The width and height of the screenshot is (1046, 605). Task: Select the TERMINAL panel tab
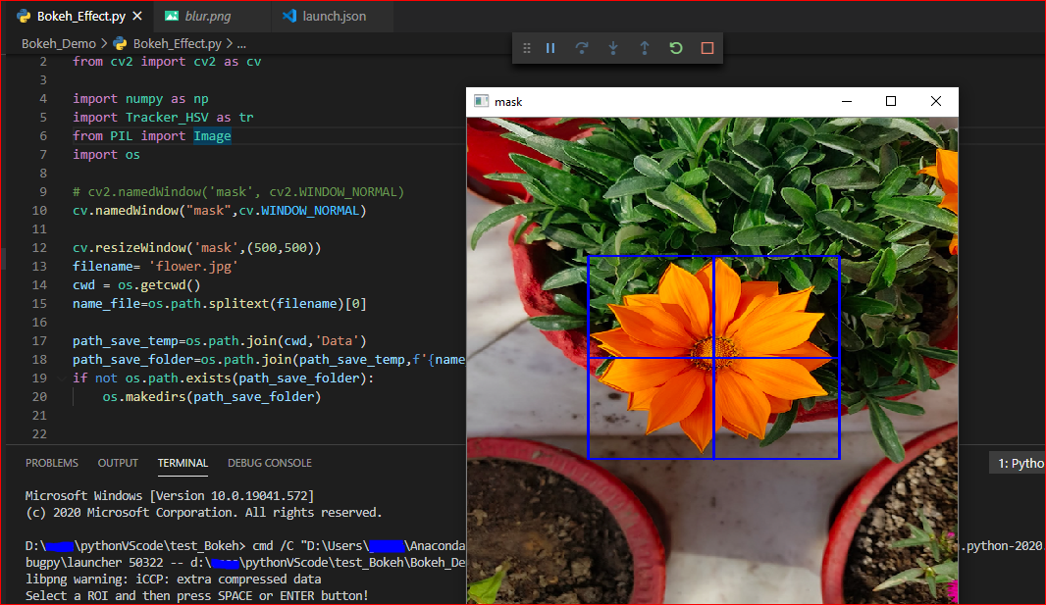[x=183, y=463]
